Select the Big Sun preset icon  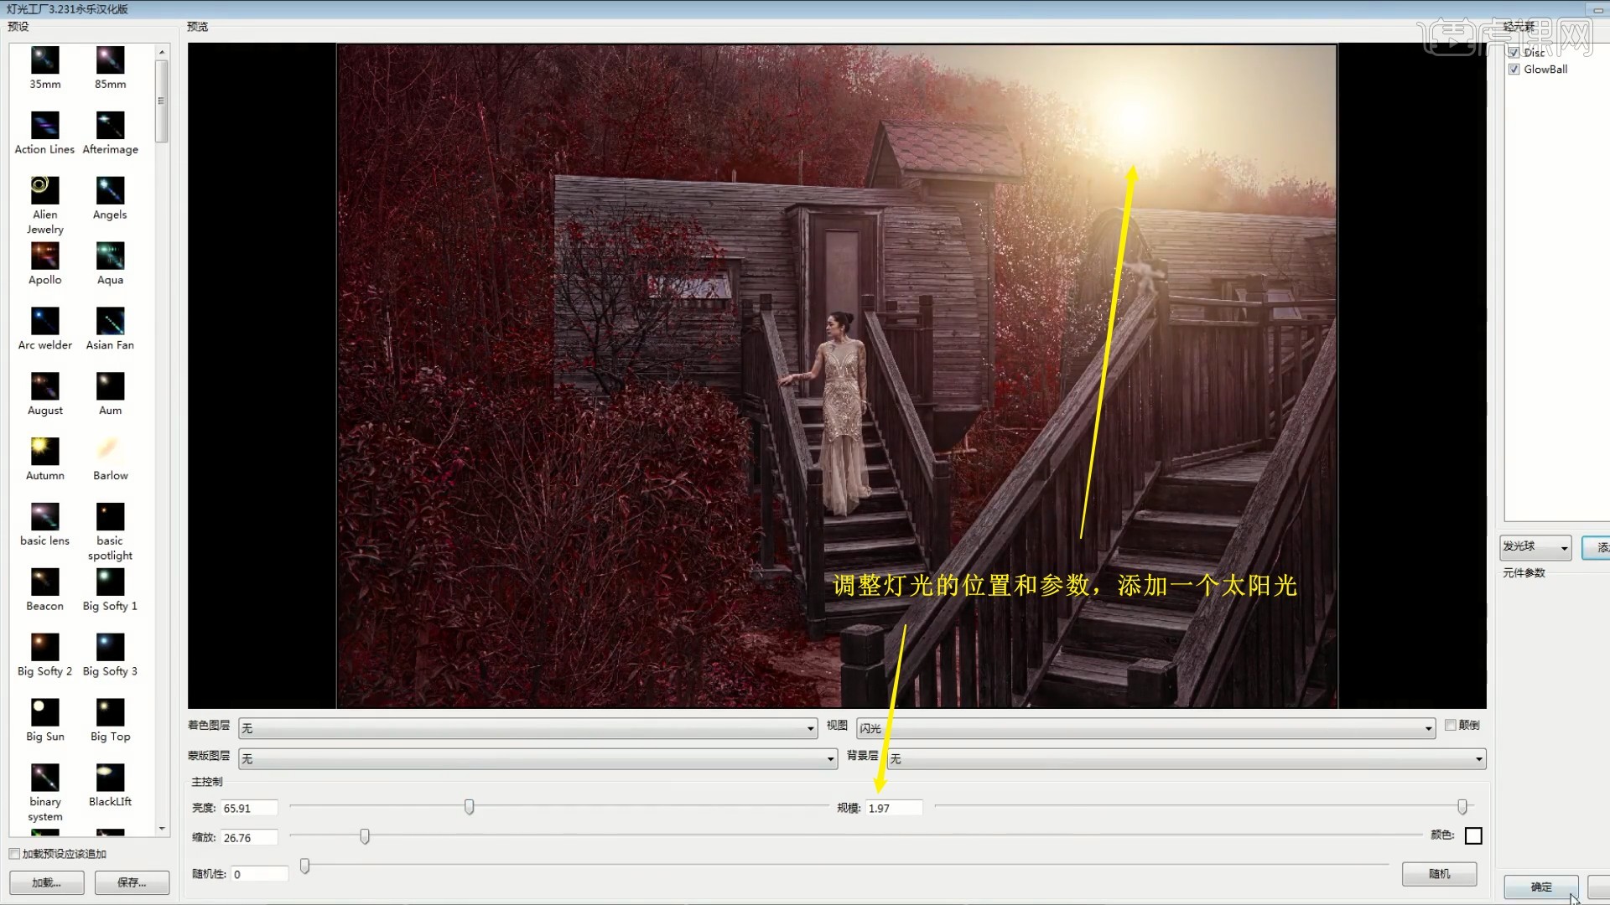click(44, 712)
